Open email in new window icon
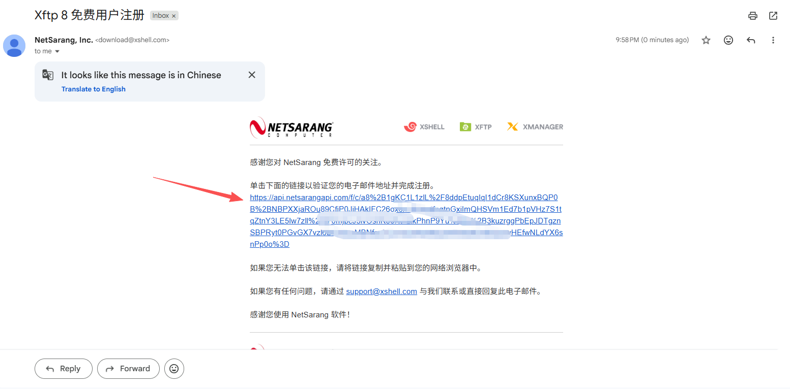This screenshot has width=790, height=389. 773,16
